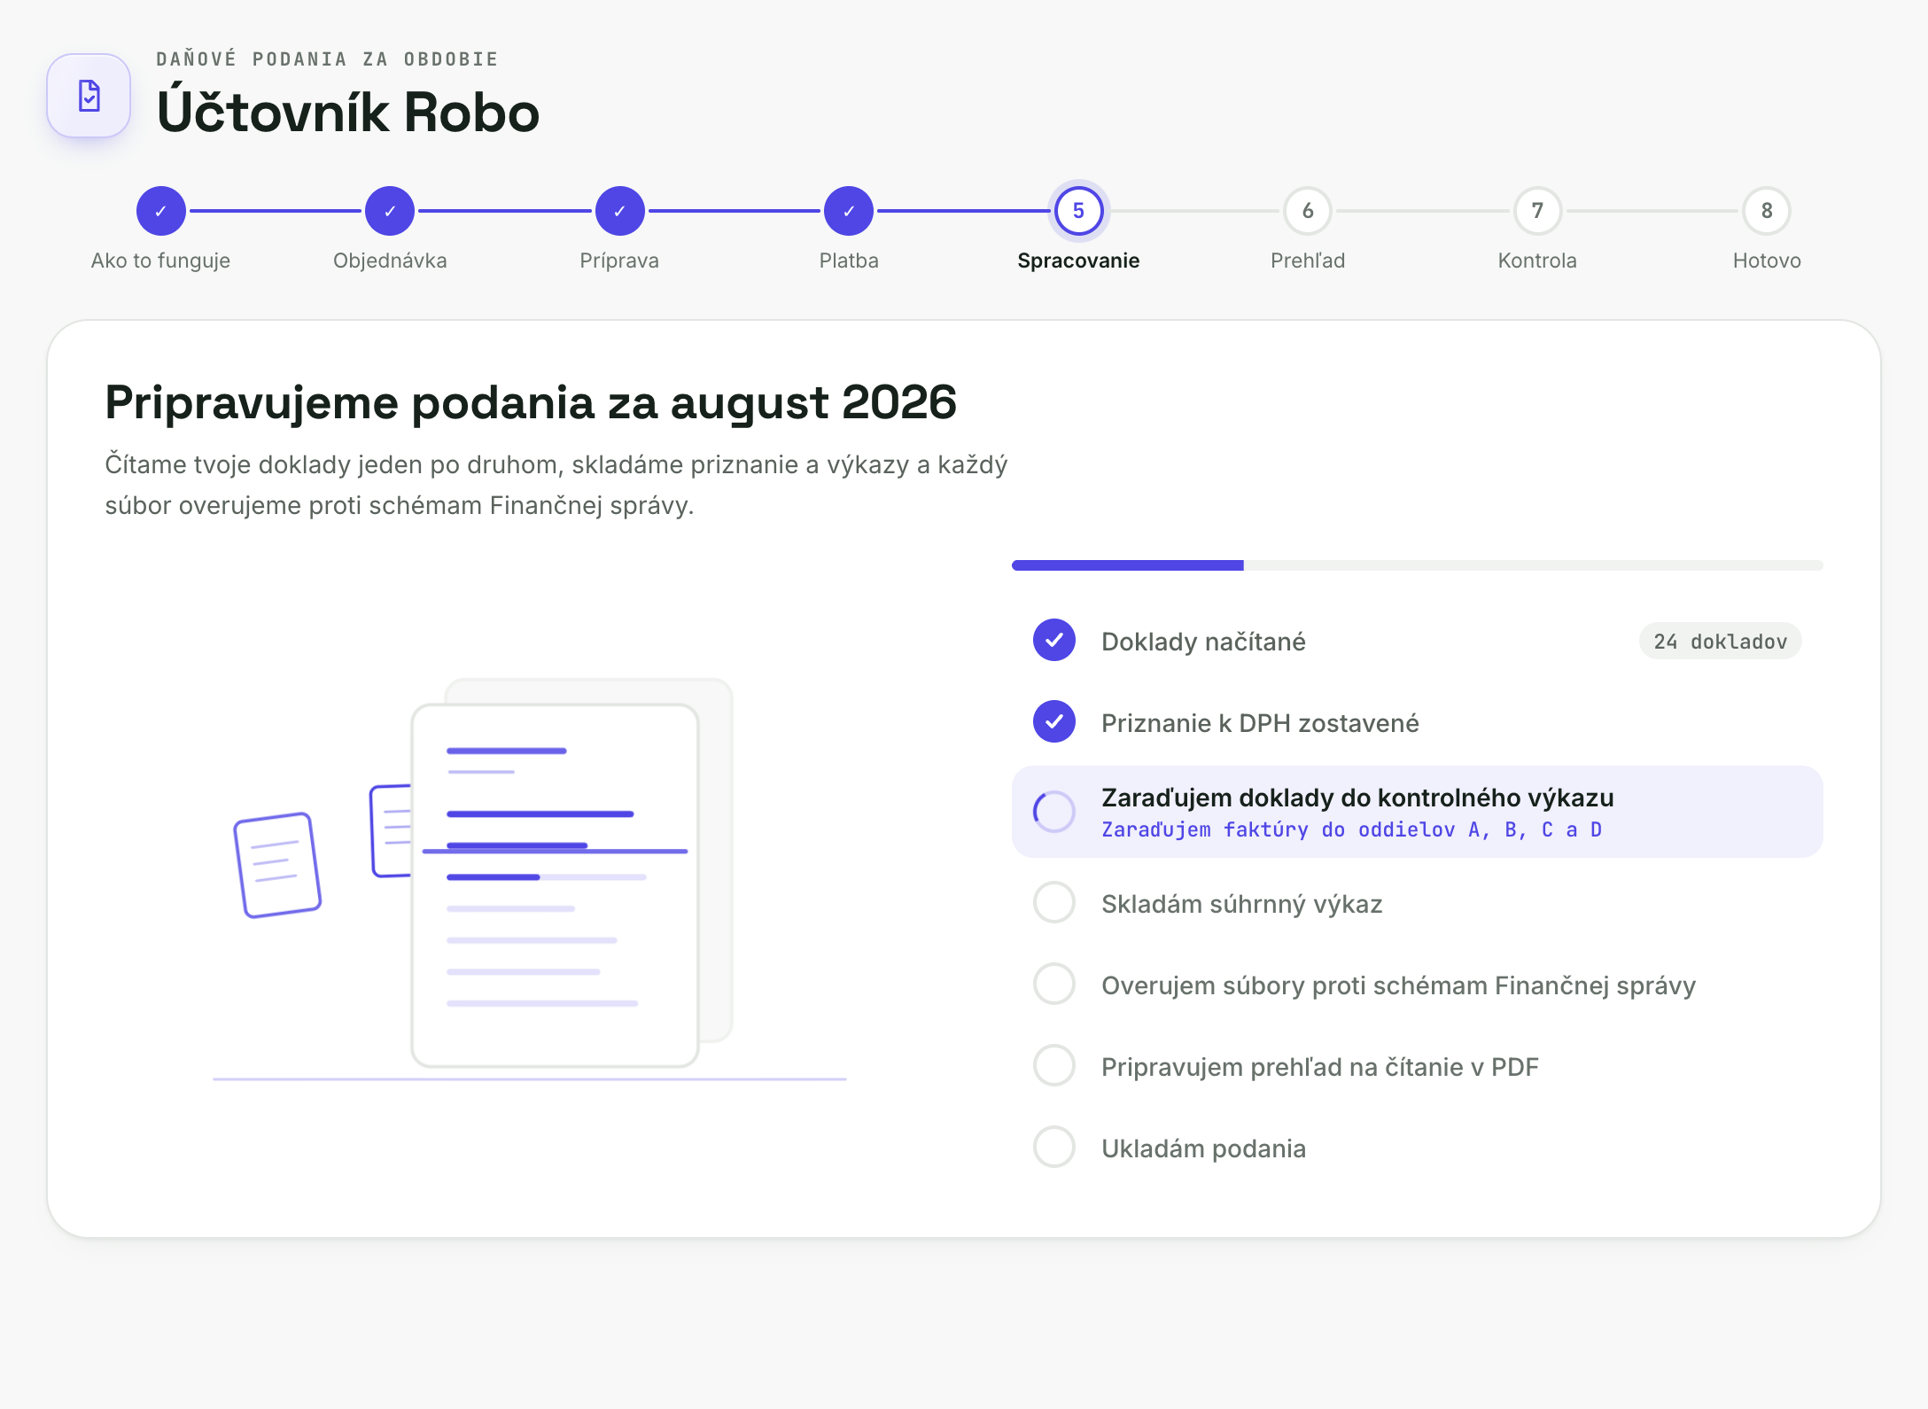Click the circle next to Ukladám podania
The image size is (1928, 1409).
[1054, 1148]
